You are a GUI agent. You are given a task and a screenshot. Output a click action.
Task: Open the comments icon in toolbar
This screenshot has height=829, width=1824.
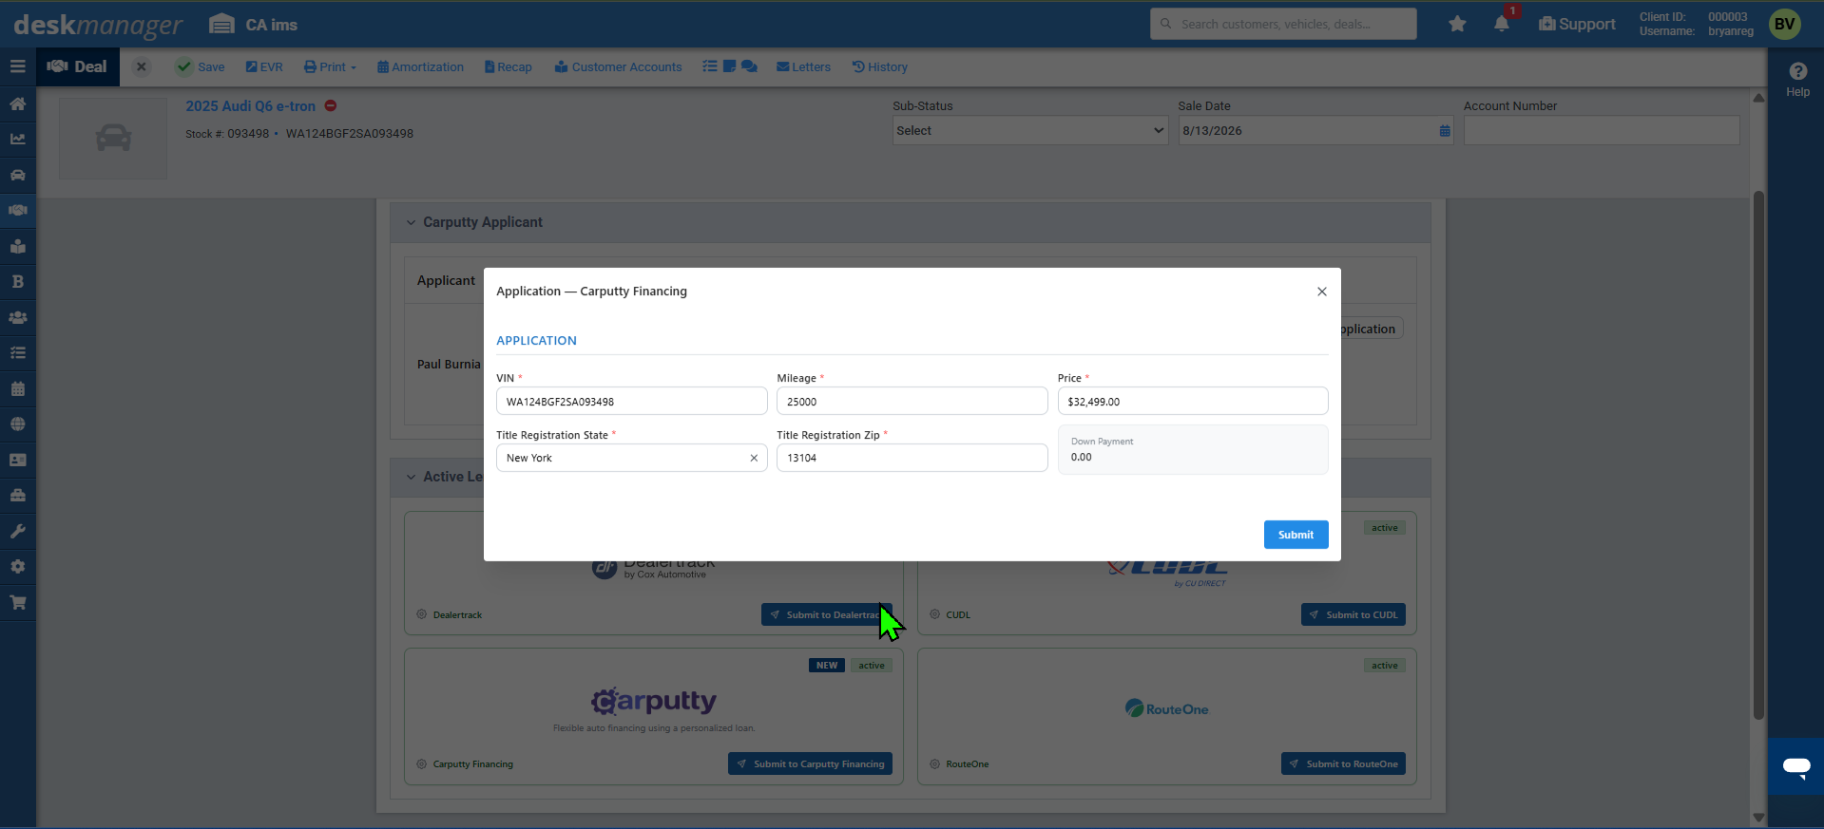(x=749, y=66)
